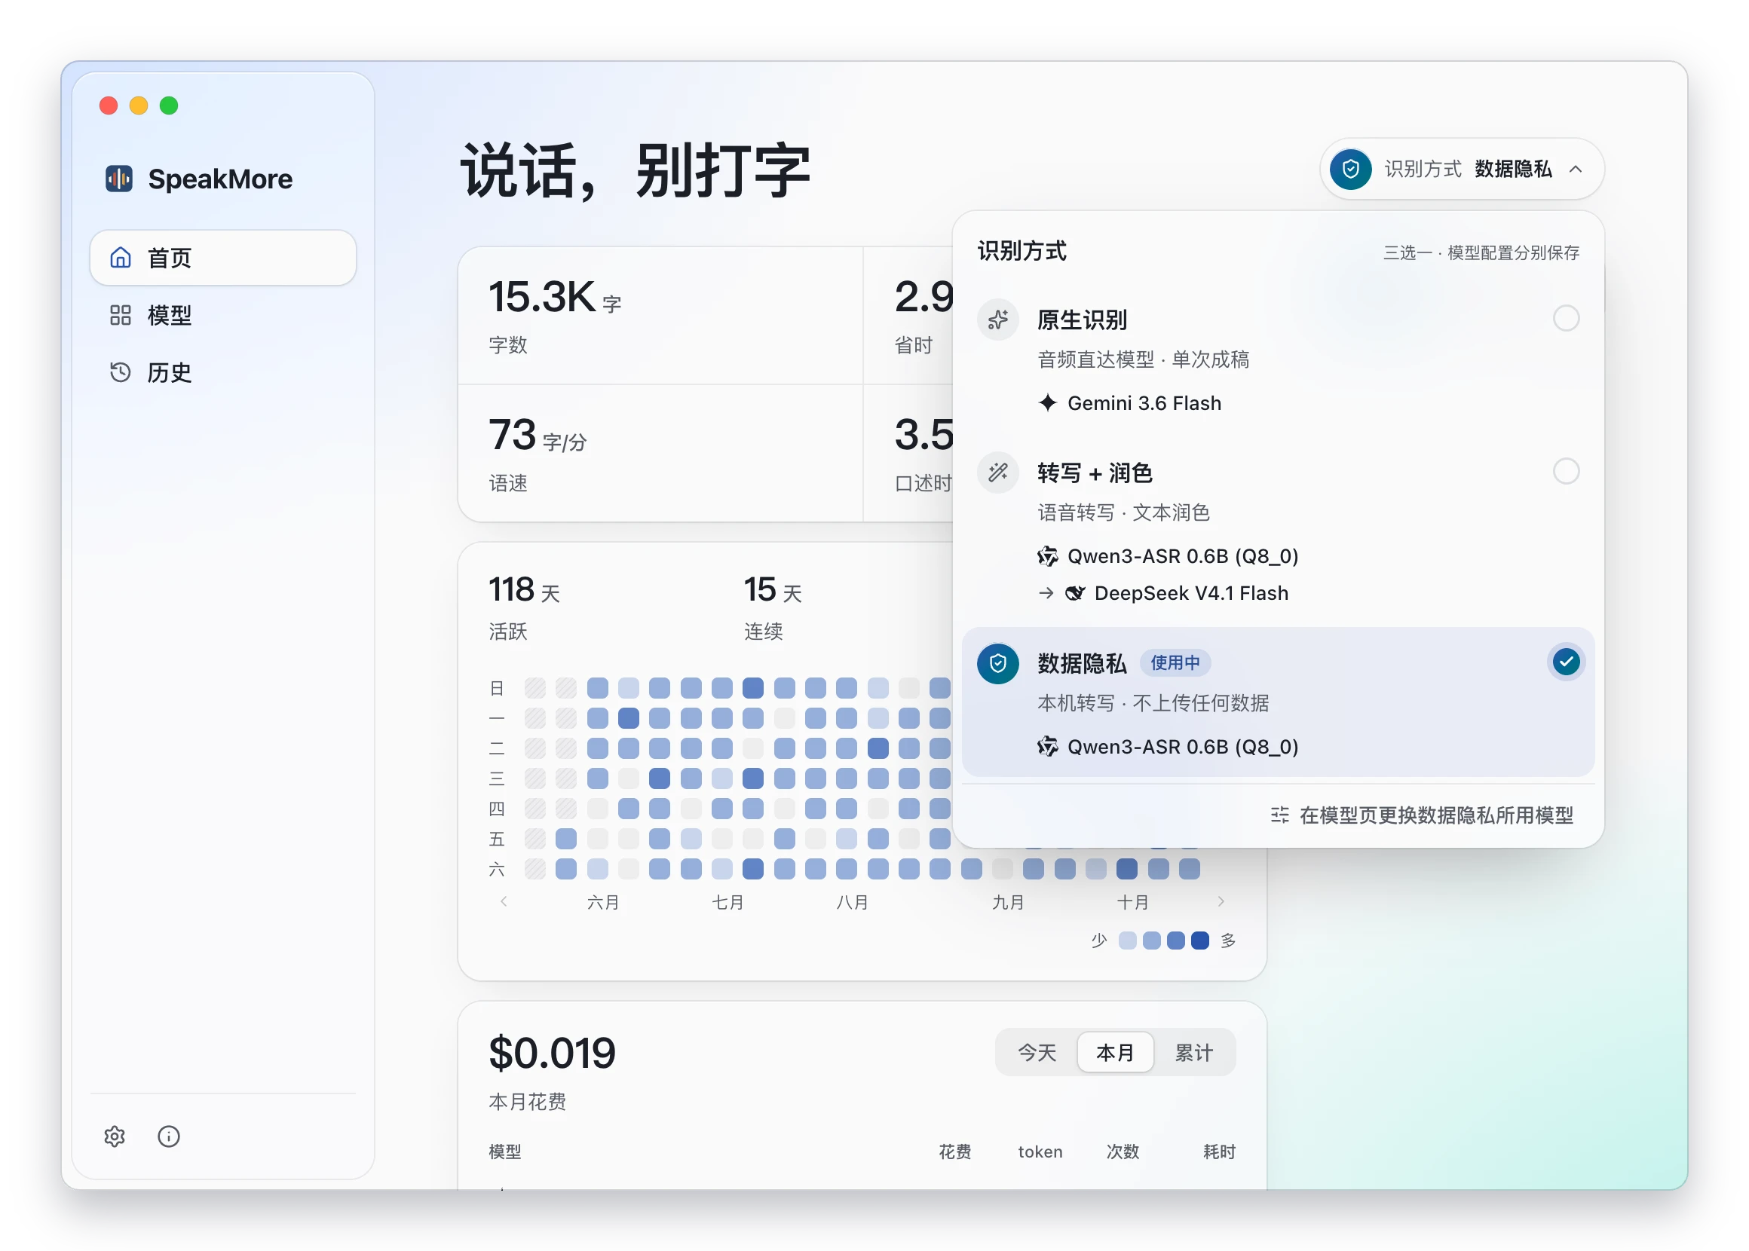Click the 15.3K 字 字数 stat

[660, 316]
